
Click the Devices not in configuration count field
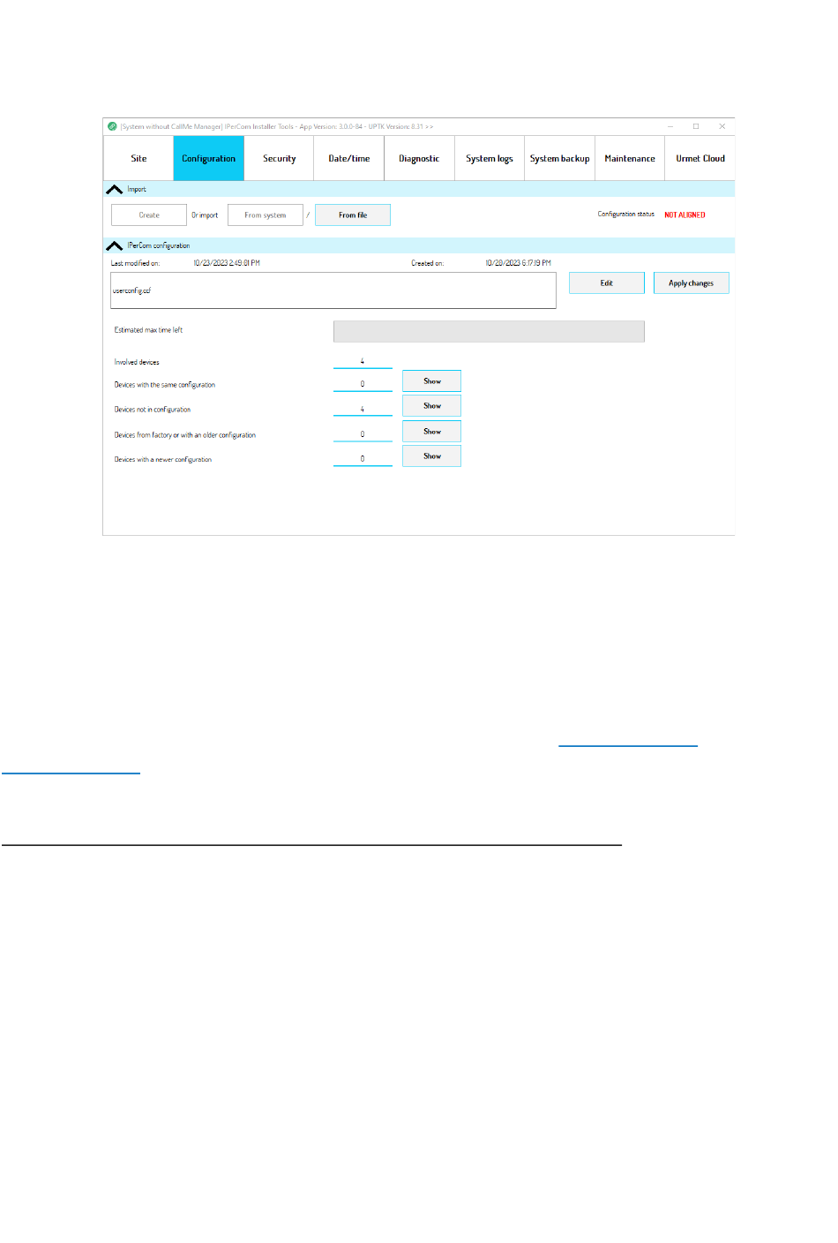[363, 409]
